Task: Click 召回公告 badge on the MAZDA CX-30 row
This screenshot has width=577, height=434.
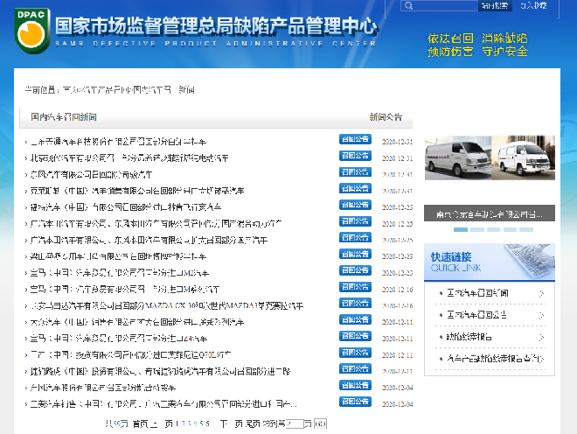Action: coord(355,305)
